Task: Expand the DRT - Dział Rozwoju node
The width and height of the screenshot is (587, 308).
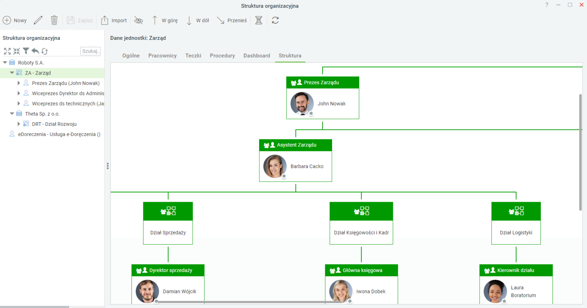Action: (19, 124)
